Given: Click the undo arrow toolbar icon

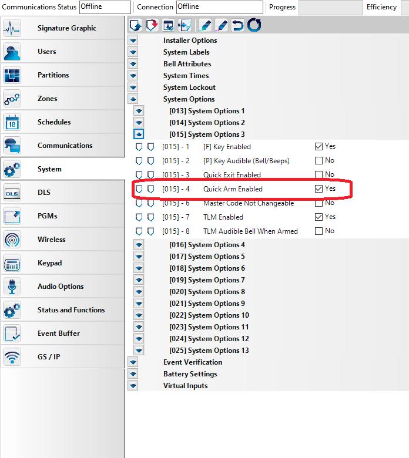Looking at the screenshot, I should coord(237,25).
